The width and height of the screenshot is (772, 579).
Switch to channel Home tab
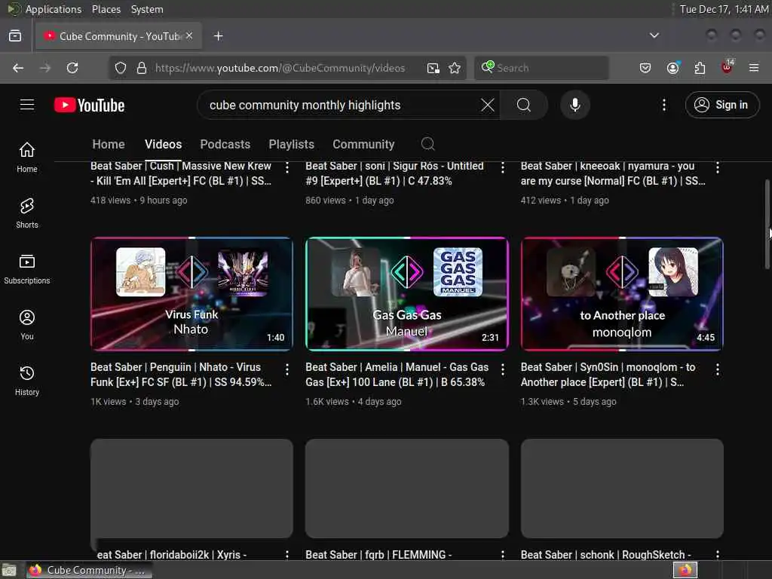(109, 144)
